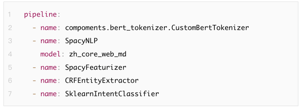Click the 'name' key before SpacyNLP
This screenshot has width=300, height=109.
point(49,41)
